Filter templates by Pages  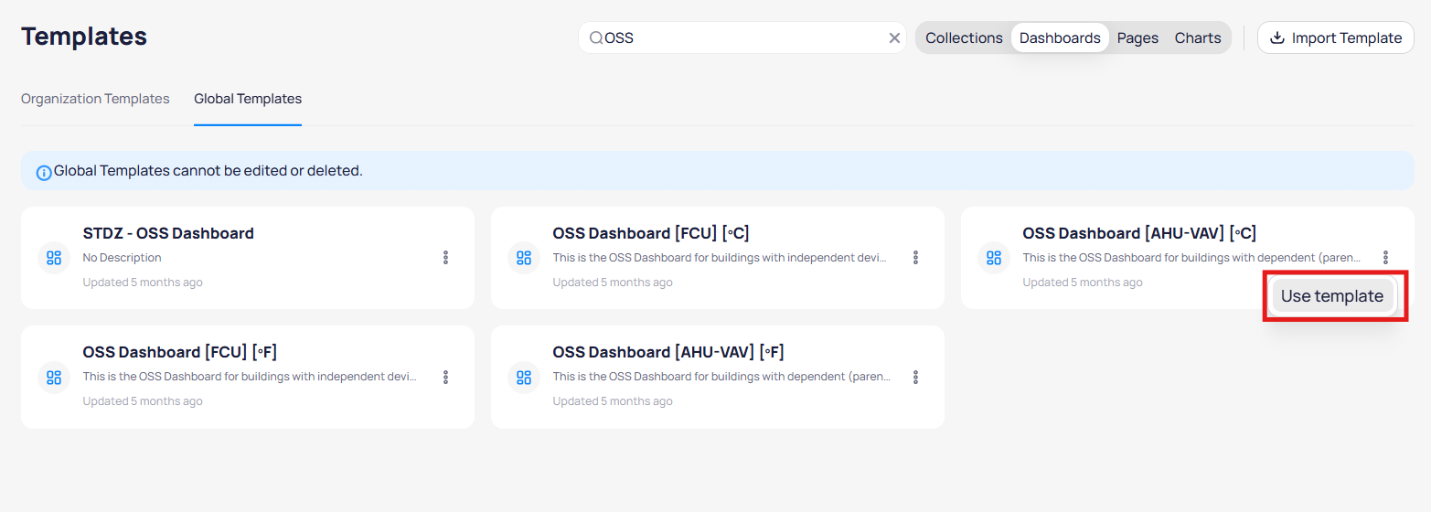(1137, 38)
